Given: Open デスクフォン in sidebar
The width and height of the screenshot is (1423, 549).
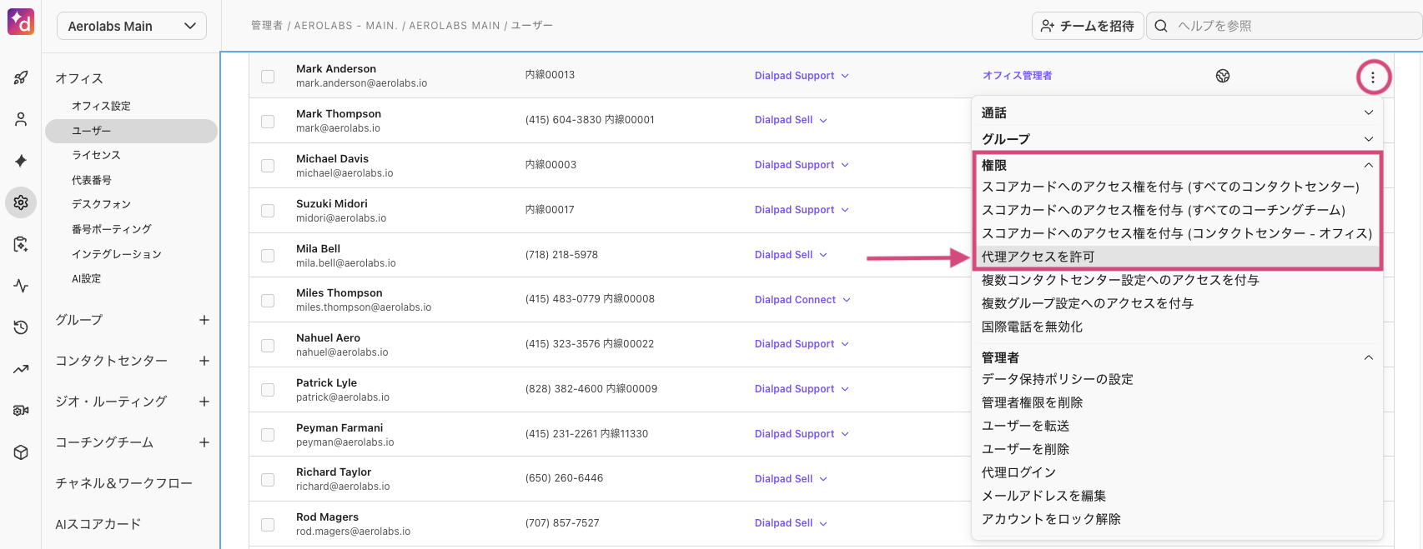Looking at the screenshot, I should tap(101, 204).
